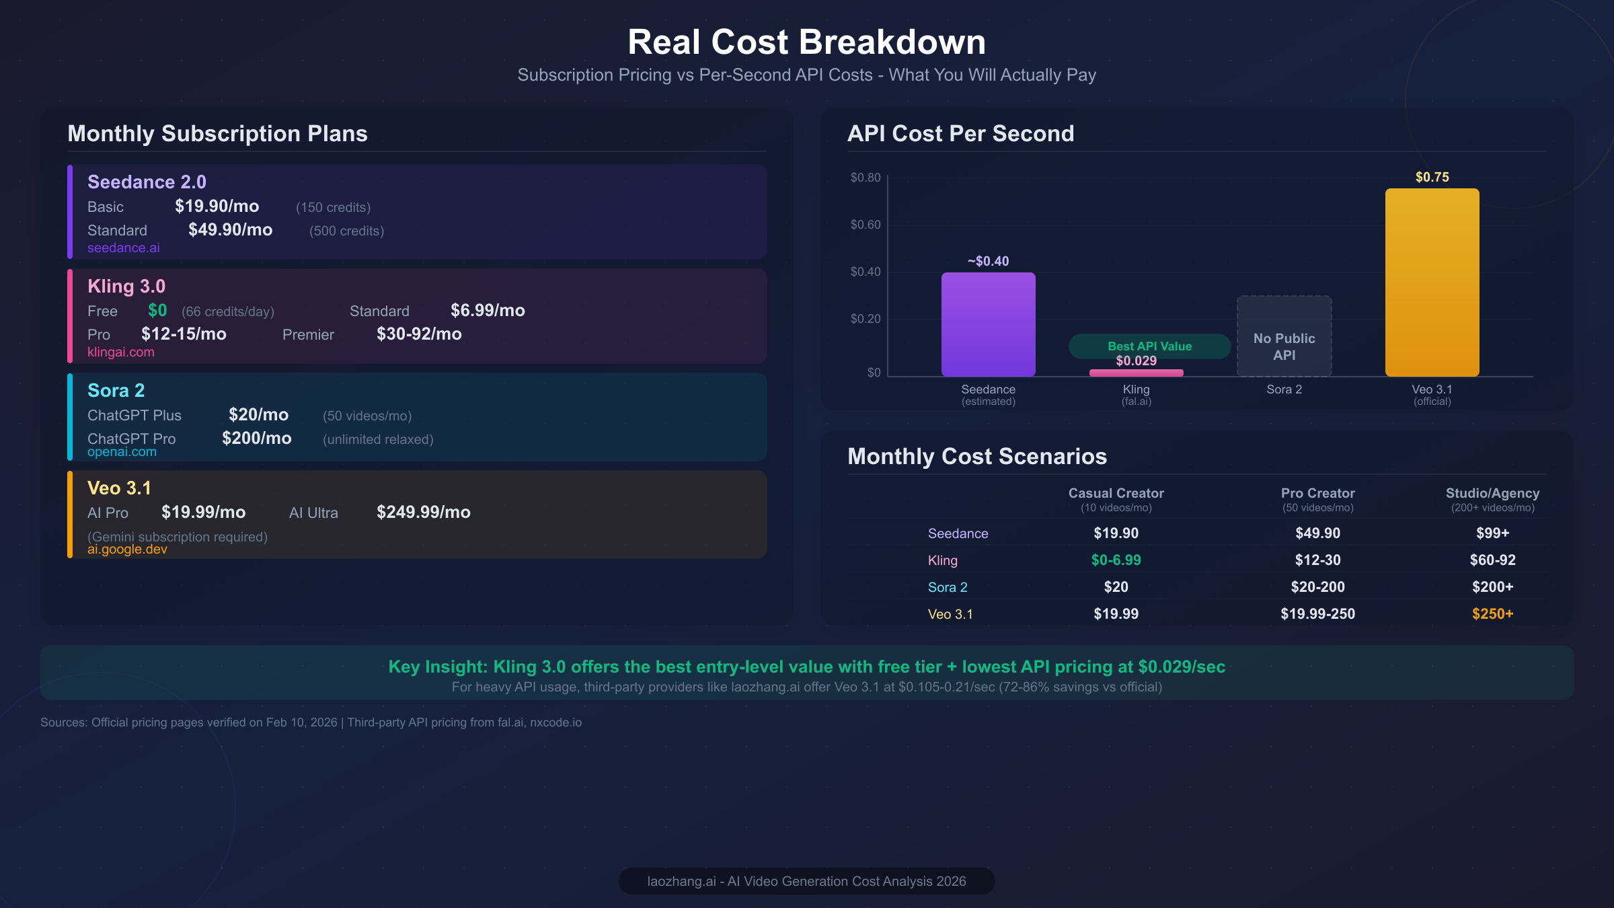Select the 'Casual Creator' column header
The image size is (1614, 908).
1116,493
